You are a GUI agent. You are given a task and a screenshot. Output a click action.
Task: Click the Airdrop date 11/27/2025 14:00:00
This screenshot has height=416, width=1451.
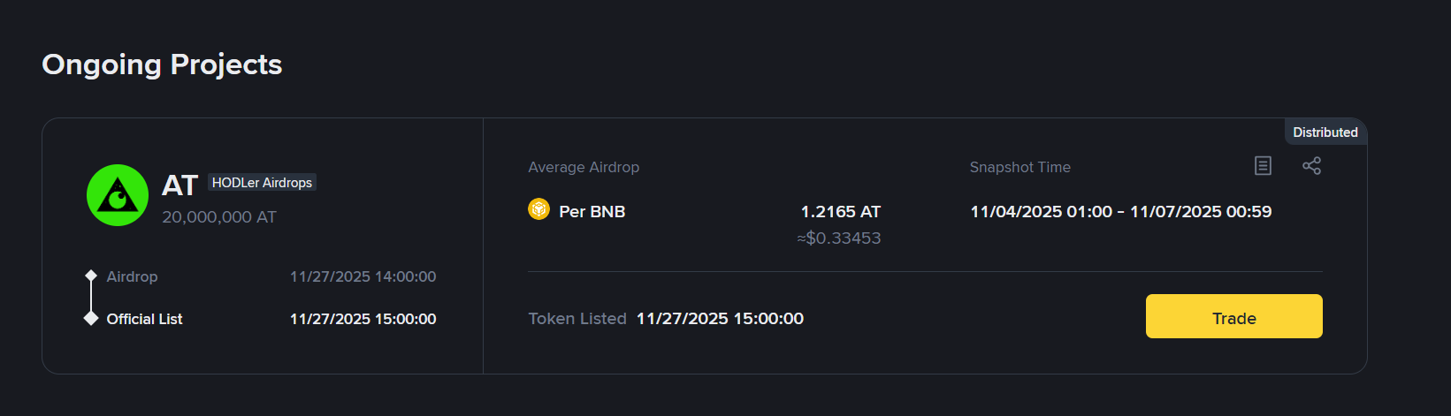tap(363, 276)
